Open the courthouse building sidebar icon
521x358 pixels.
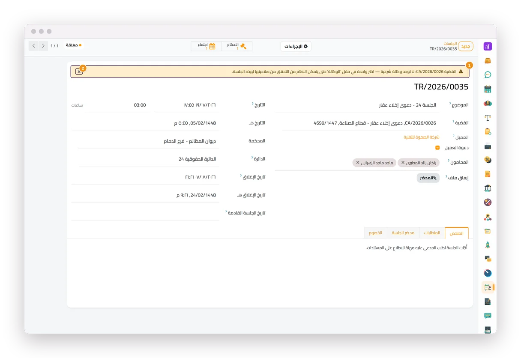[488, 188]
